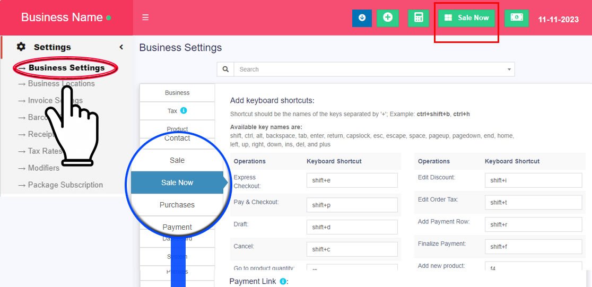
Task: Open Package Subscription in sidebar
Action: (65, 185)
